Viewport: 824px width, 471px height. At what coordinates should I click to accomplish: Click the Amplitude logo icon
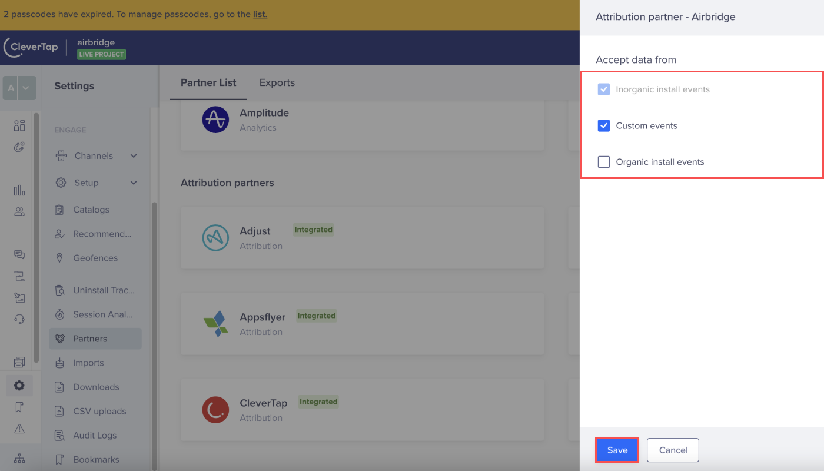click(x=215, y=120)
